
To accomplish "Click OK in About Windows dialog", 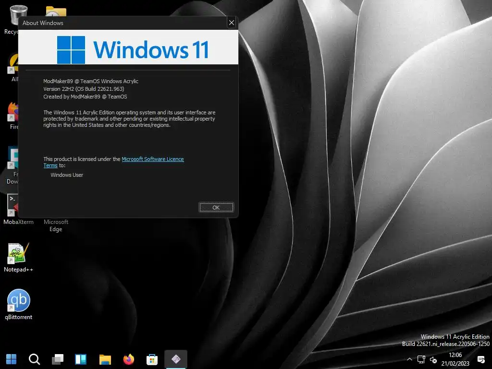I will point(216,208).
